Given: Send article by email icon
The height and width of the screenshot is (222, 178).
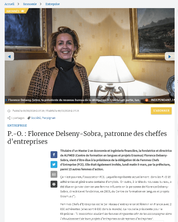Looking at the screenshot, I should click(x=54, y=174).
